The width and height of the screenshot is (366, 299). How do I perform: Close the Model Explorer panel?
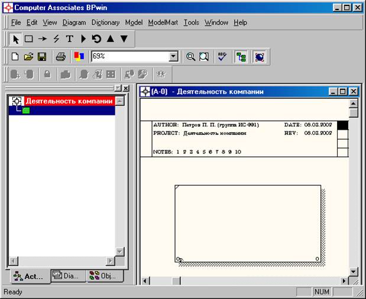126,88
